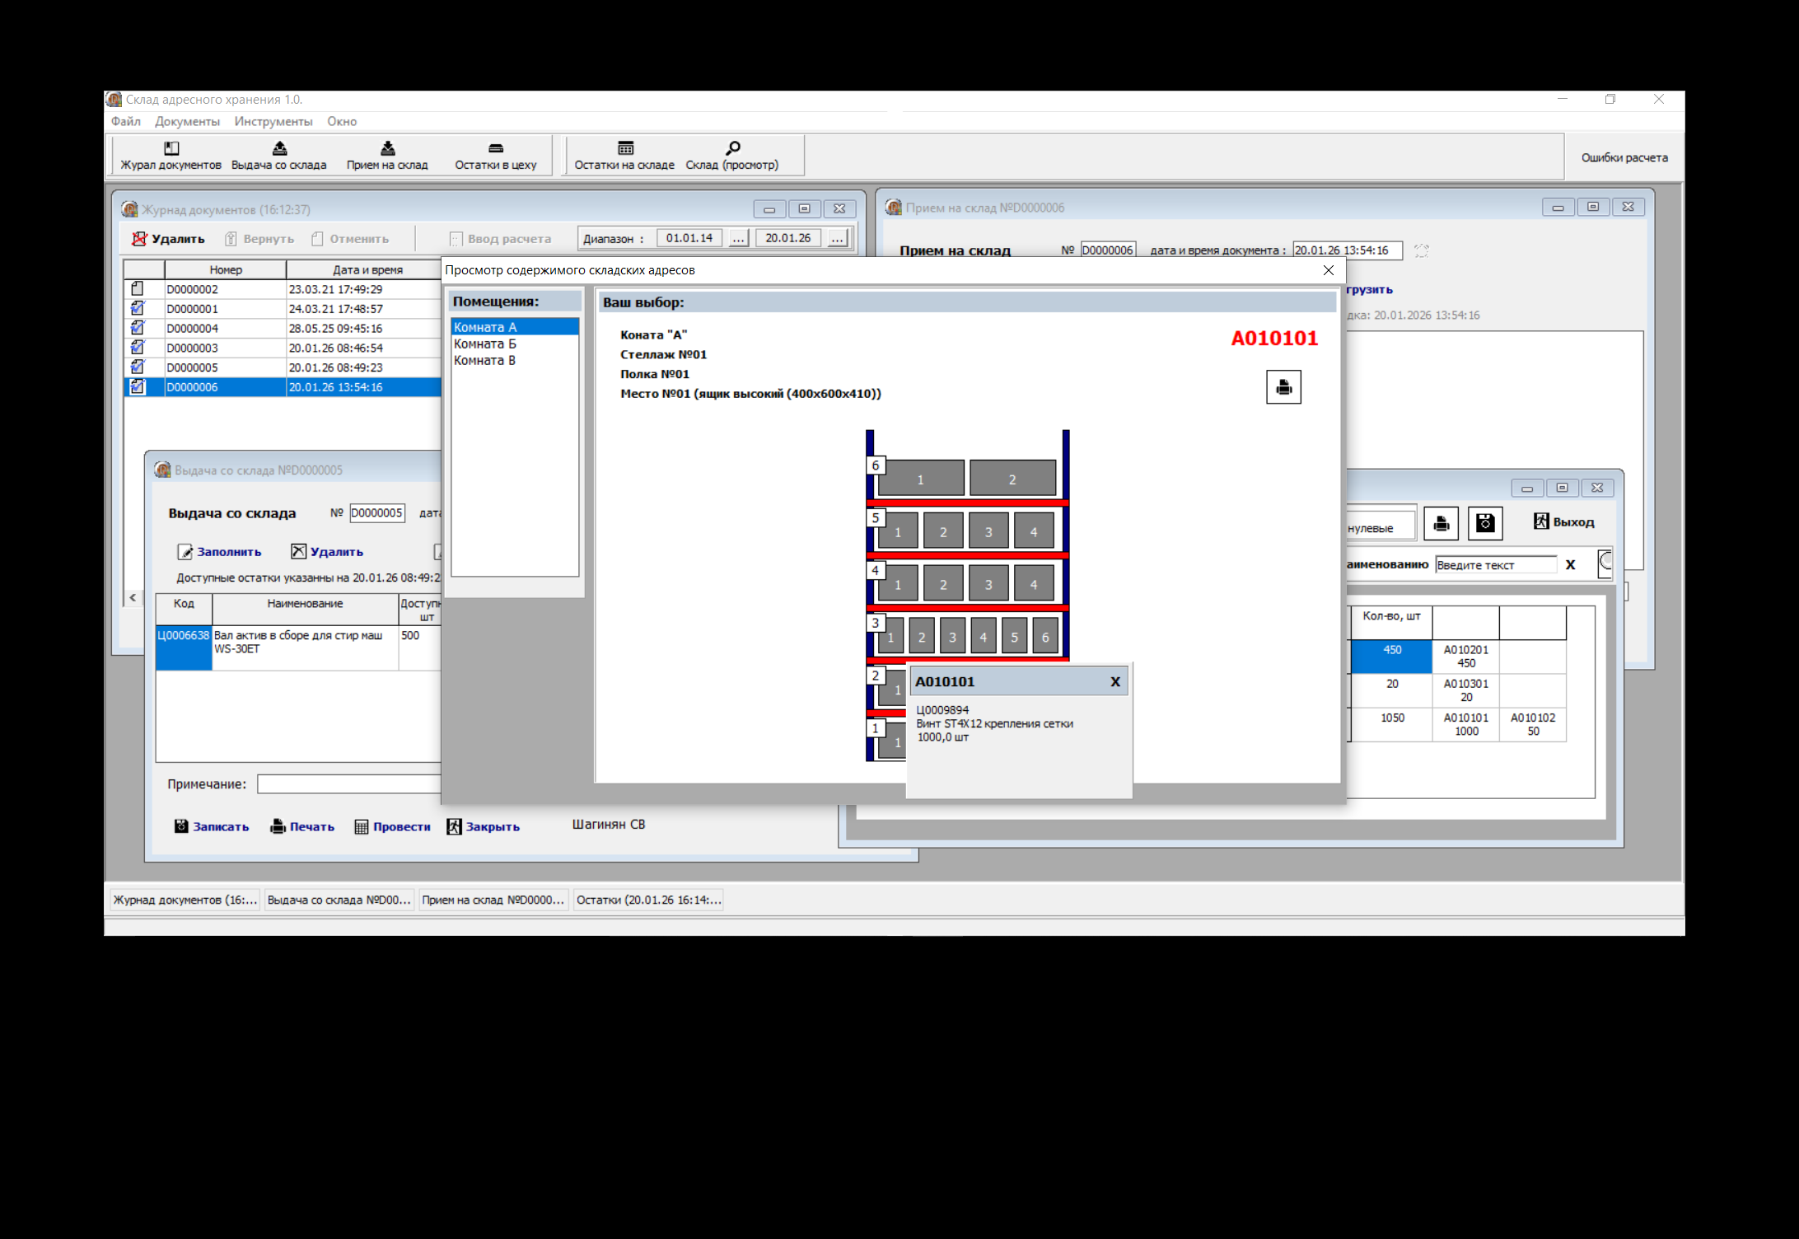Click the Ц0006638 code cell

pos(184,651)
